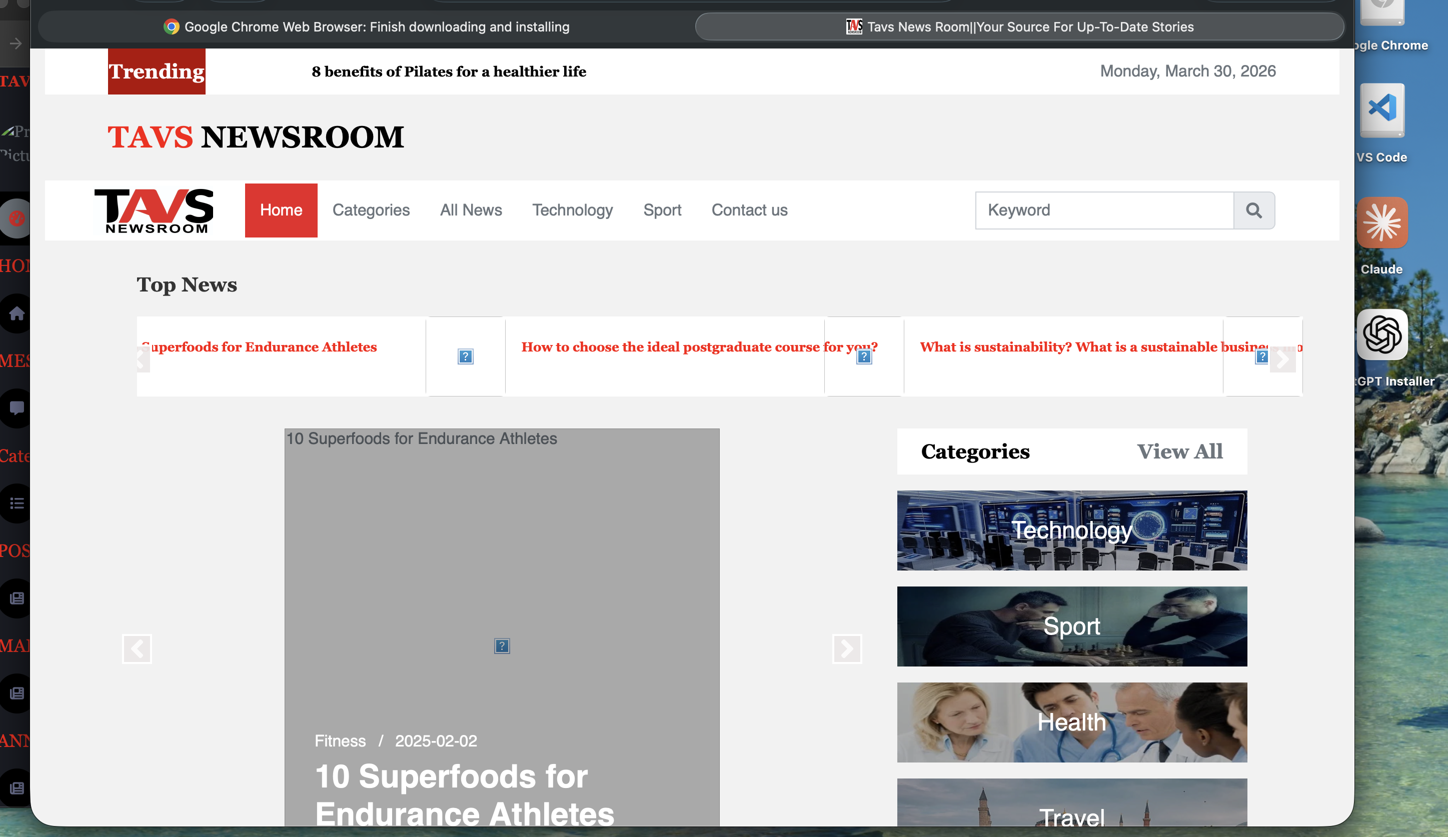Viewport: 1448px width, 837px height.
Task: Open the Sport category thumbnail
Action: click(x=1072, y=626)
